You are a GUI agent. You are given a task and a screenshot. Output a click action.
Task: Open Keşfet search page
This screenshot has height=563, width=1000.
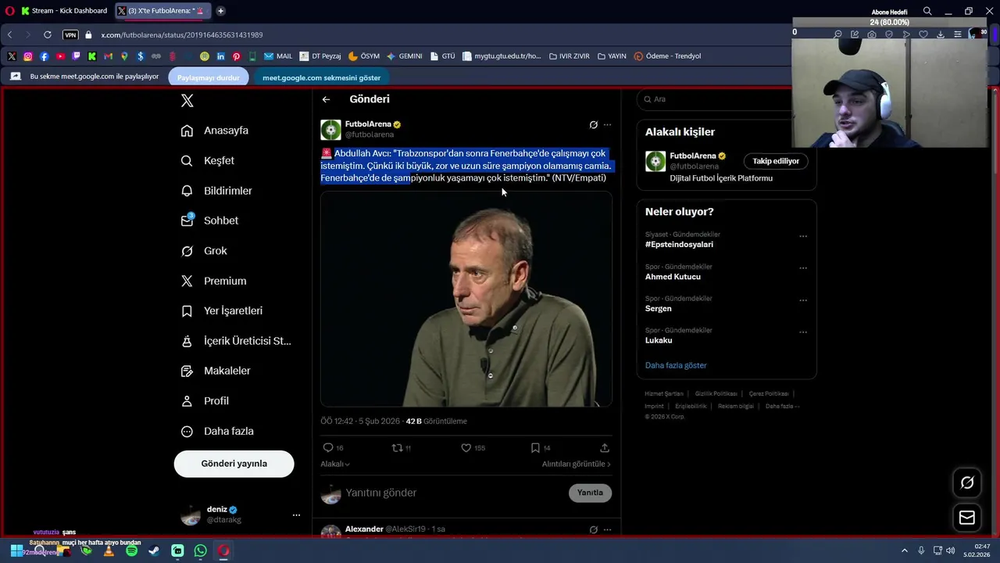pyautogui.click(x=208, y=160)
